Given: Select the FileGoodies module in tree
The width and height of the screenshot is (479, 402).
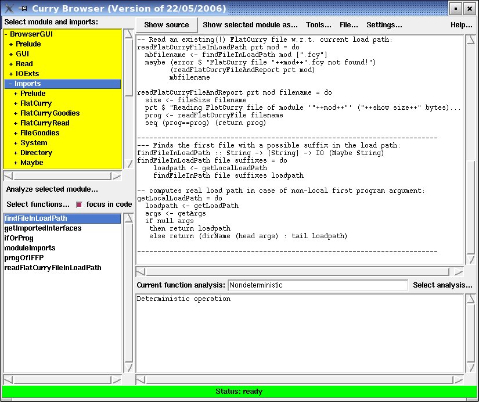Looking at the screenshot, I should pos(39,133).
